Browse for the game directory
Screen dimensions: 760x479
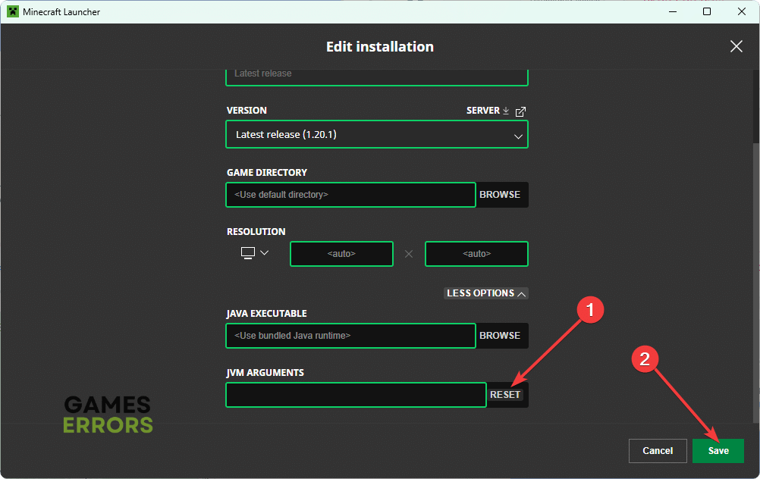(x=500, y=195)
